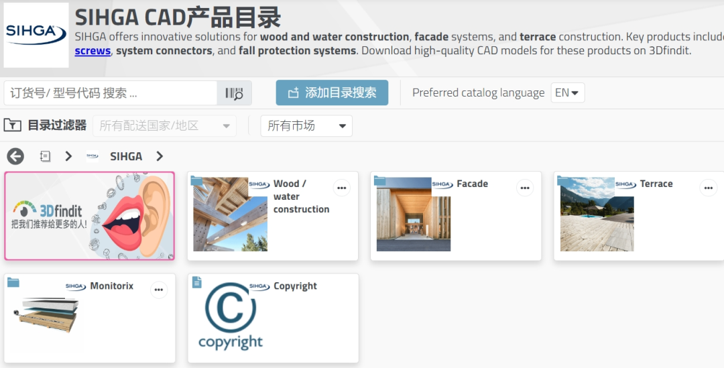
Task: Open the Facade thumbnail image
Action: point(413,214)
